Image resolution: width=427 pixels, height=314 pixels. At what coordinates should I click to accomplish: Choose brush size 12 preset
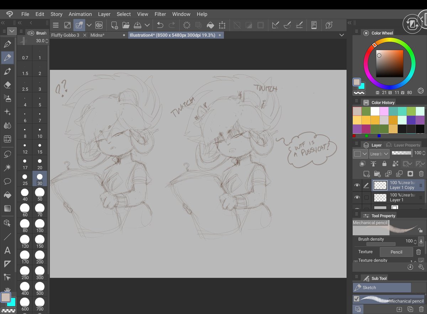(25, 148)
